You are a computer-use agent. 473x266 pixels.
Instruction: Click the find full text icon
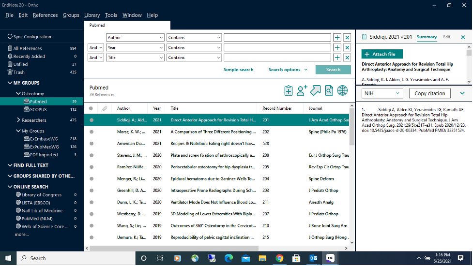point(329,90)
